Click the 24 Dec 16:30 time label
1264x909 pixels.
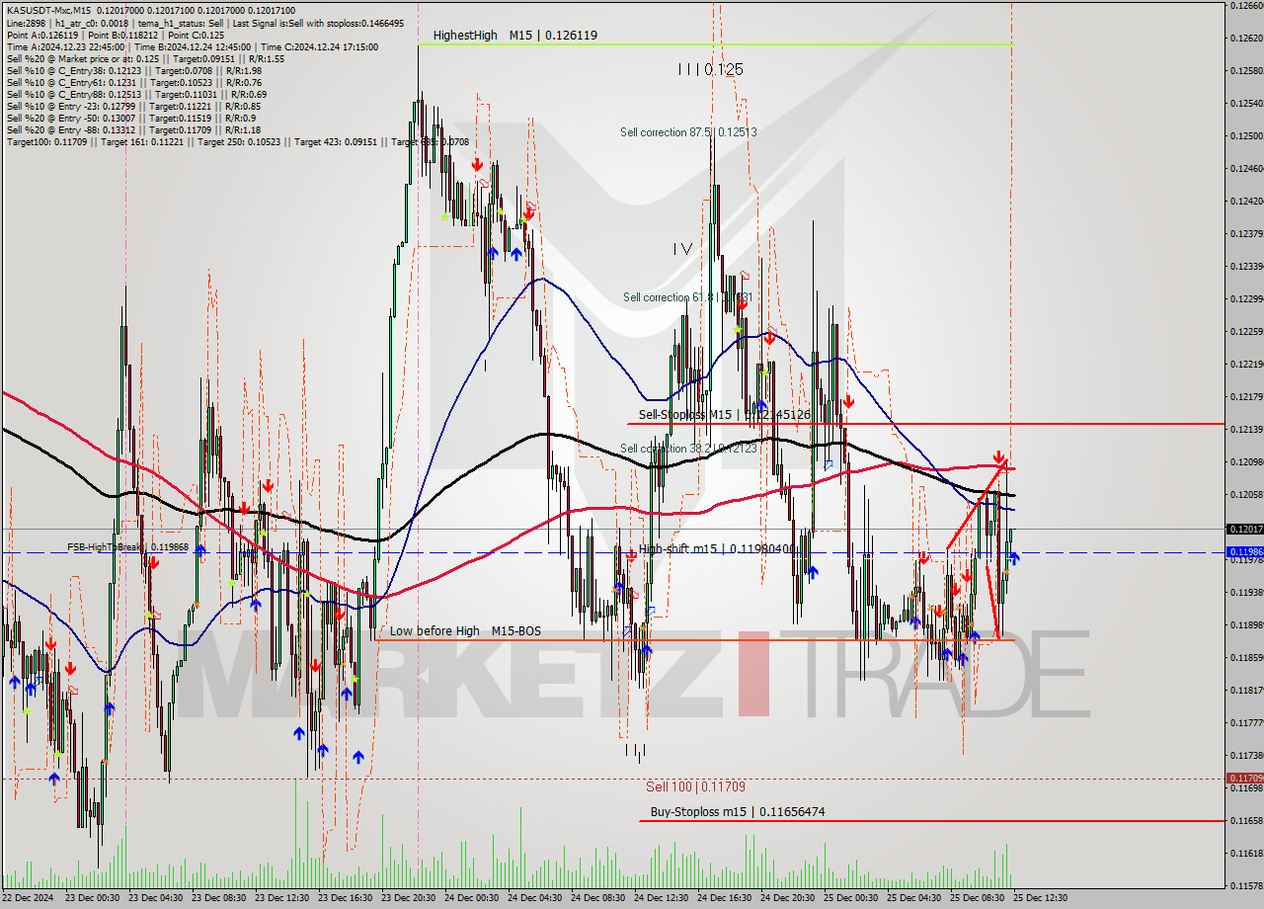coord(725,898)
